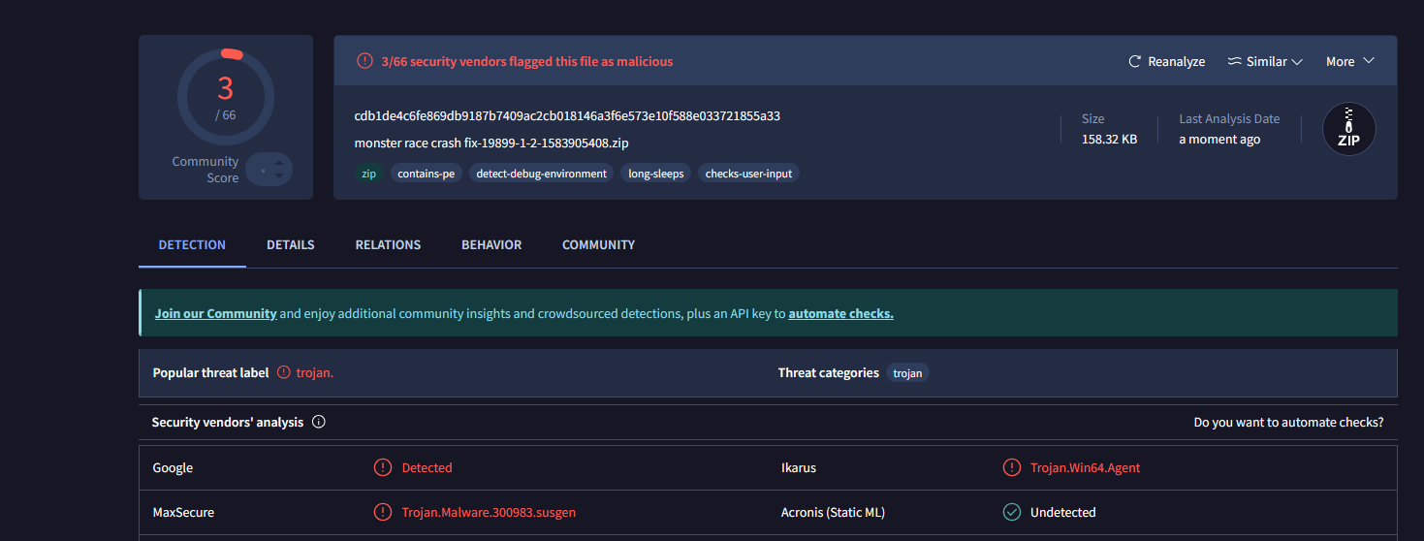Click the red "trojan." threat label value
The width and height of the screenshot is (1424, 541).
315,372
